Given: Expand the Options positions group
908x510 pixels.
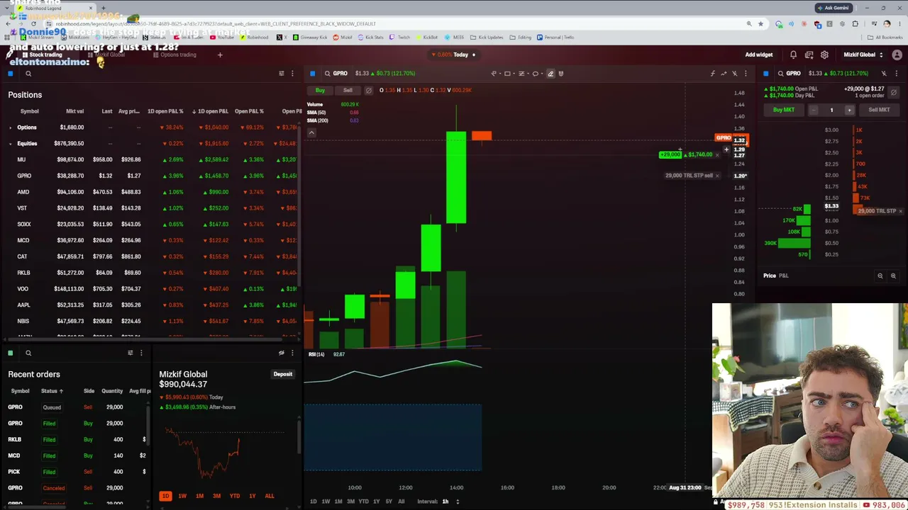Looking at the screenshot, I should [10, 127].
